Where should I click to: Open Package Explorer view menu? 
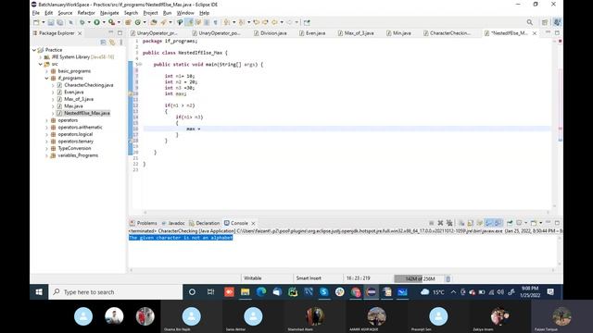[121, 43]
